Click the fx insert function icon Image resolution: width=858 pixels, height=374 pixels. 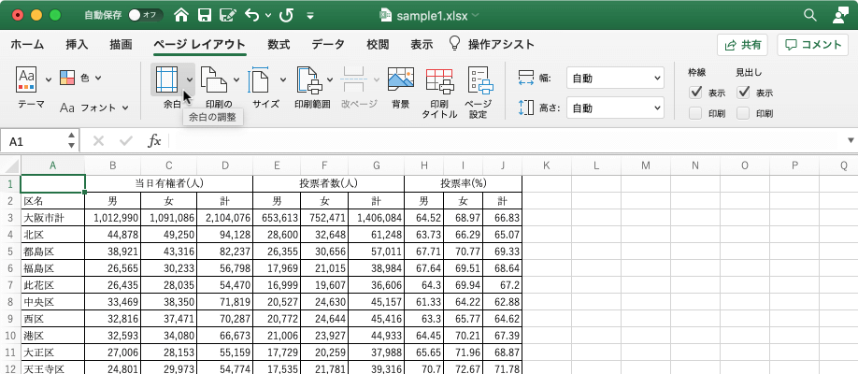coord(155,141)
